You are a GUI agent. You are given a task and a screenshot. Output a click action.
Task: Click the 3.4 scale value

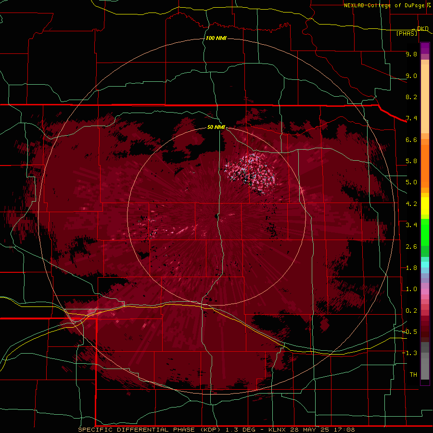(x=411, y=225)
